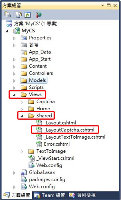Expand the TextToImage folder

(22, 151)
